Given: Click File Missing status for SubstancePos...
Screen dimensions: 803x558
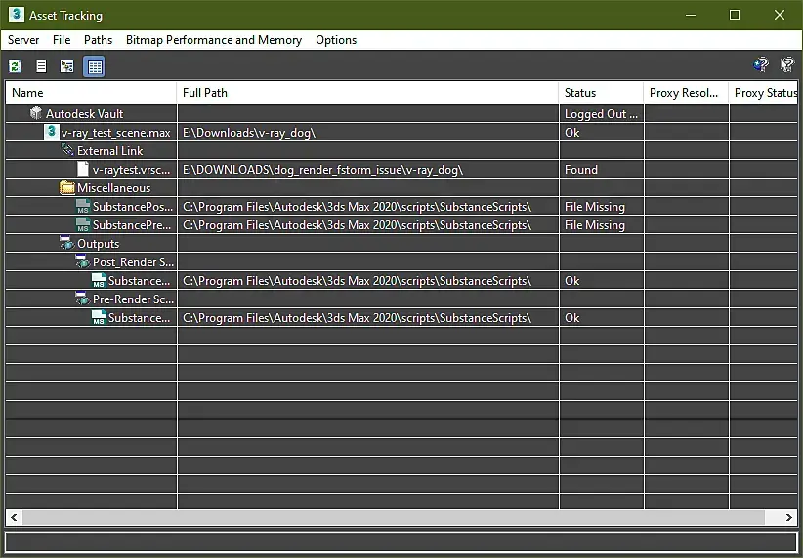Looking at the screenshot, I should (x=601, y=207).
